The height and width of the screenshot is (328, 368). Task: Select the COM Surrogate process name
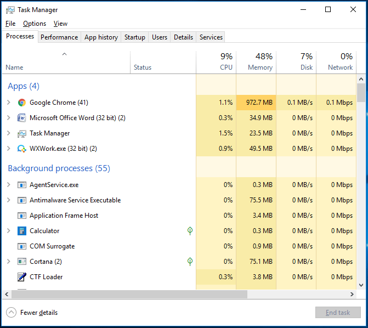[52, 246]
